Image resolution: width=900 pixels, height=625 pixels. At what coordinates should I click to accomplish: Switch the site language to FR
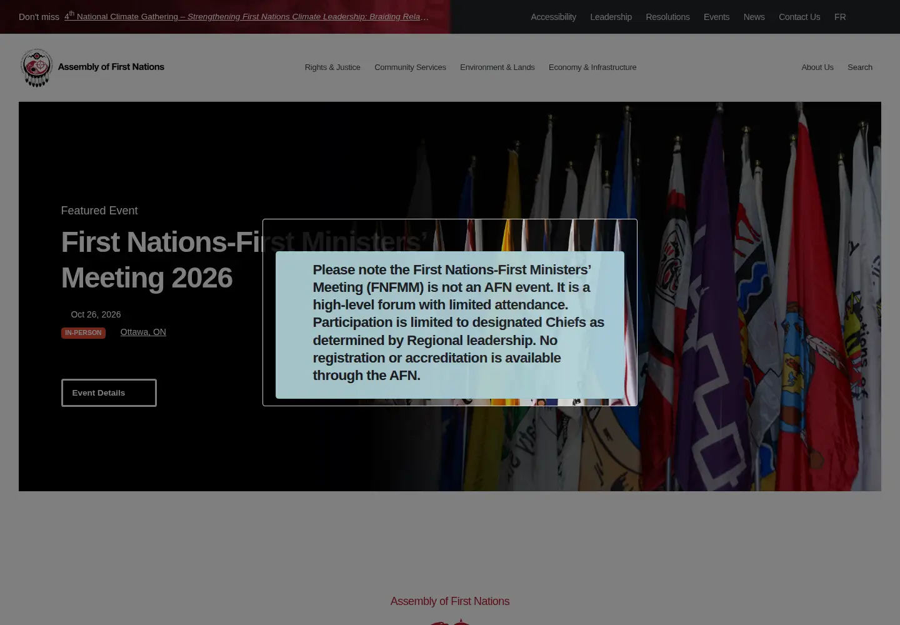coord(840,17)
